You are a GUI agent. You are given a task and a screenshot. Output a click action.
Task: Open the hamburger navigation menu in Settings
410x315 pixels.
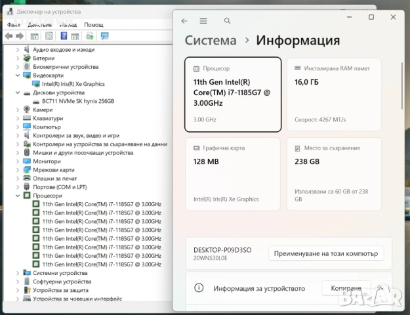click(x=203, y=21)
